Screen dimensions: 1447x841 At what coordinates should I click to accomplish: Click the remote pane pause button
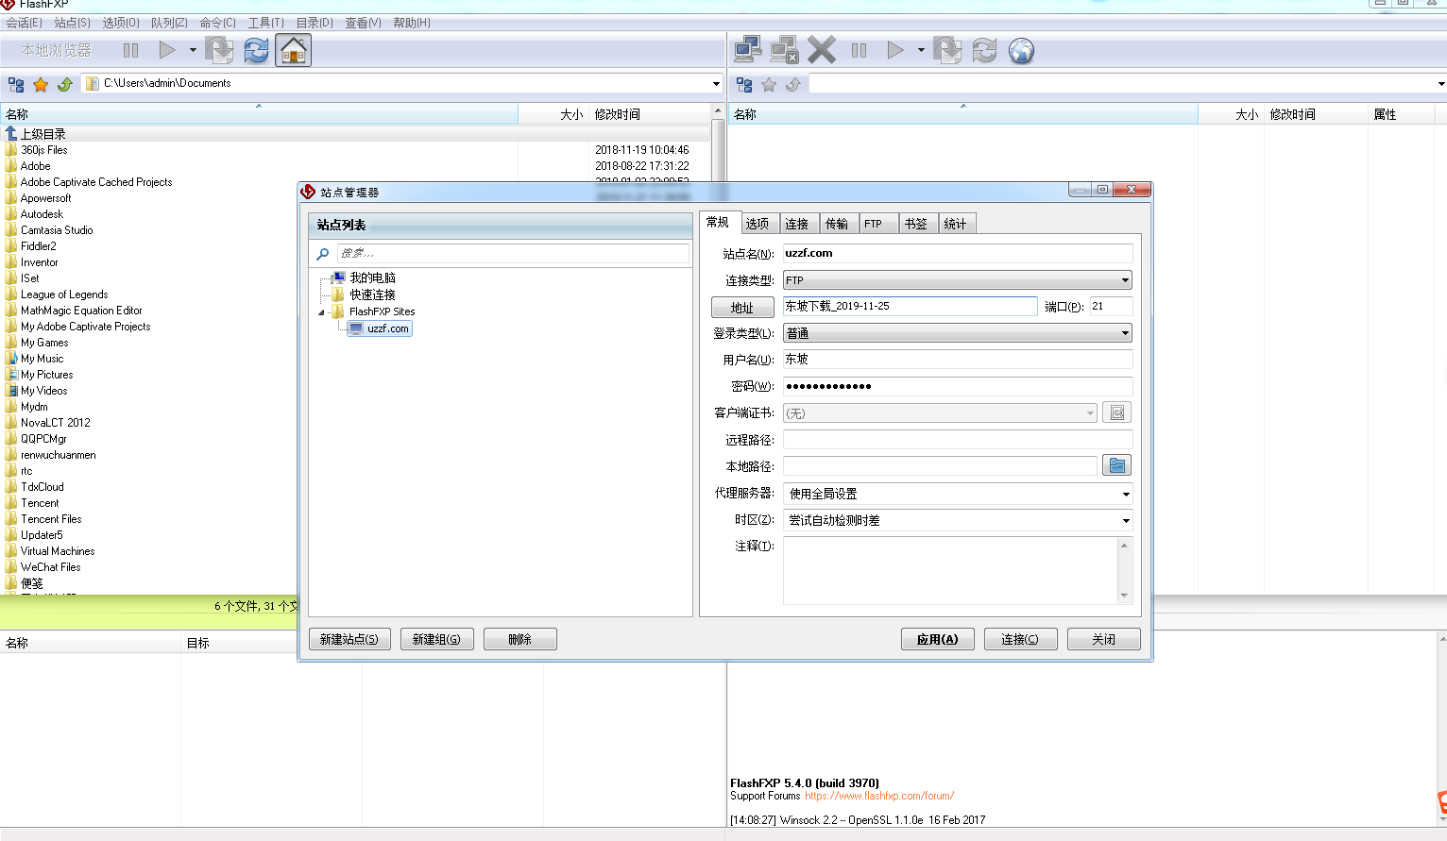pos(859,50)
